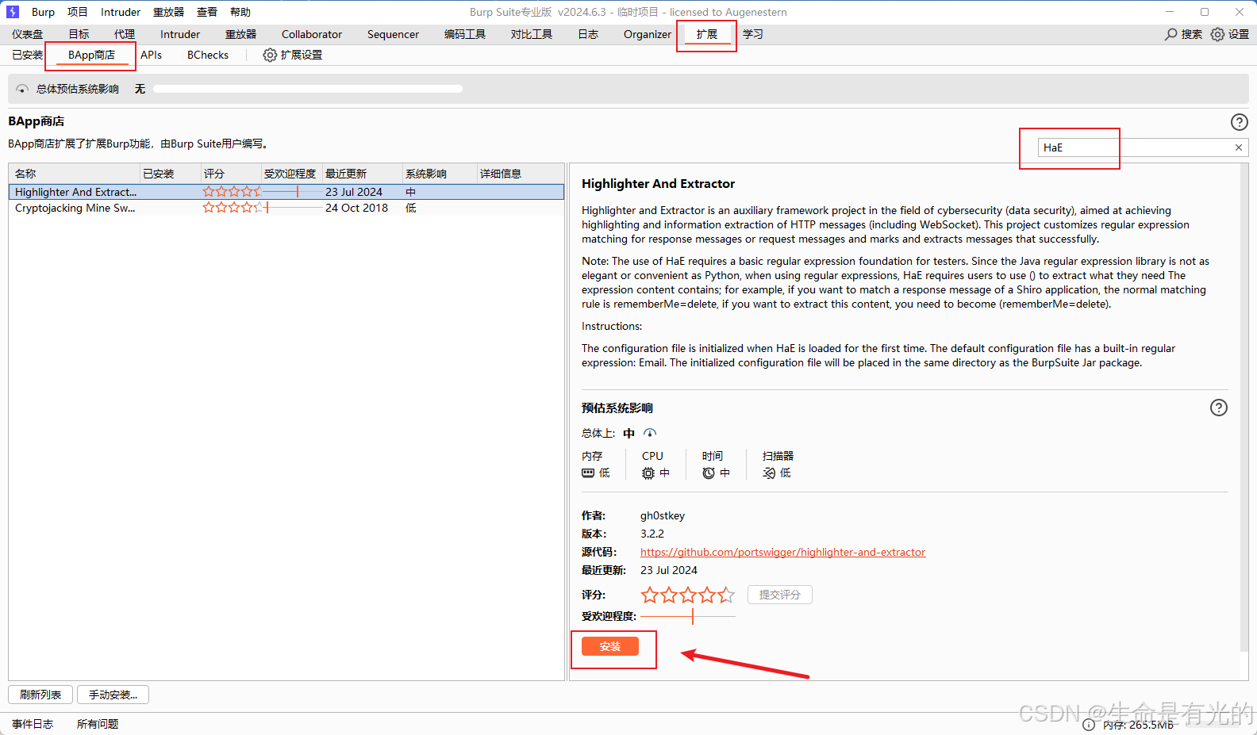Open the Intruder menu
The width and height of the screenshot is (1257, 735).
click(x=120, y=12)
